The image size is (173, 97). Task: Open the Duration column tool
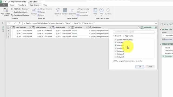(108, 12)
